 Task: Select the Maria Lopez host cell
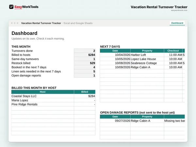click(42, 100)
